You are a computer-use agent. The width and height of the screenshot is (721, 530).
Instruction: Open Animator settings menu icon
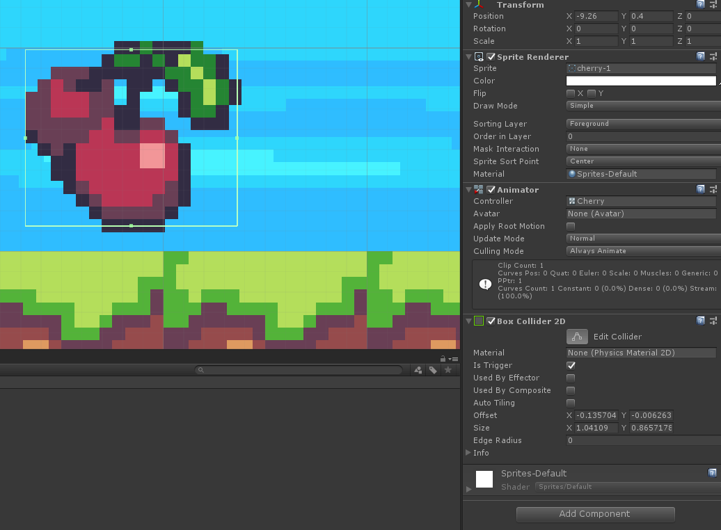coord(713,189)
